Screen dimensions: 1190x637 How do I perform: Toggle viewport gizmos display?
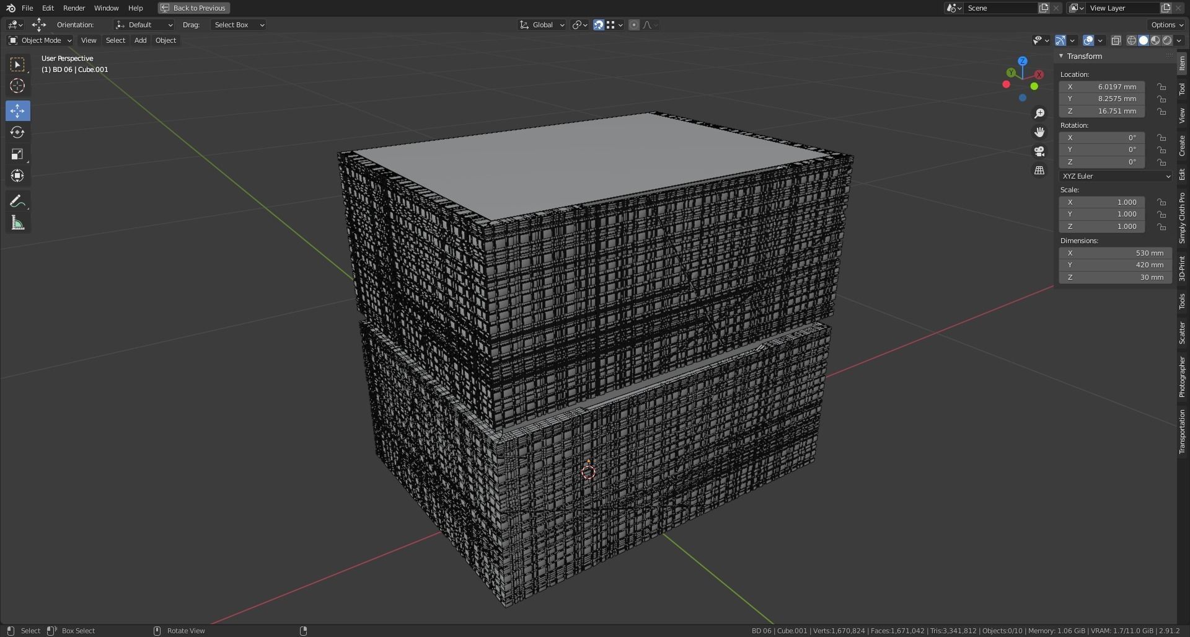click(x=1060, y=40)
